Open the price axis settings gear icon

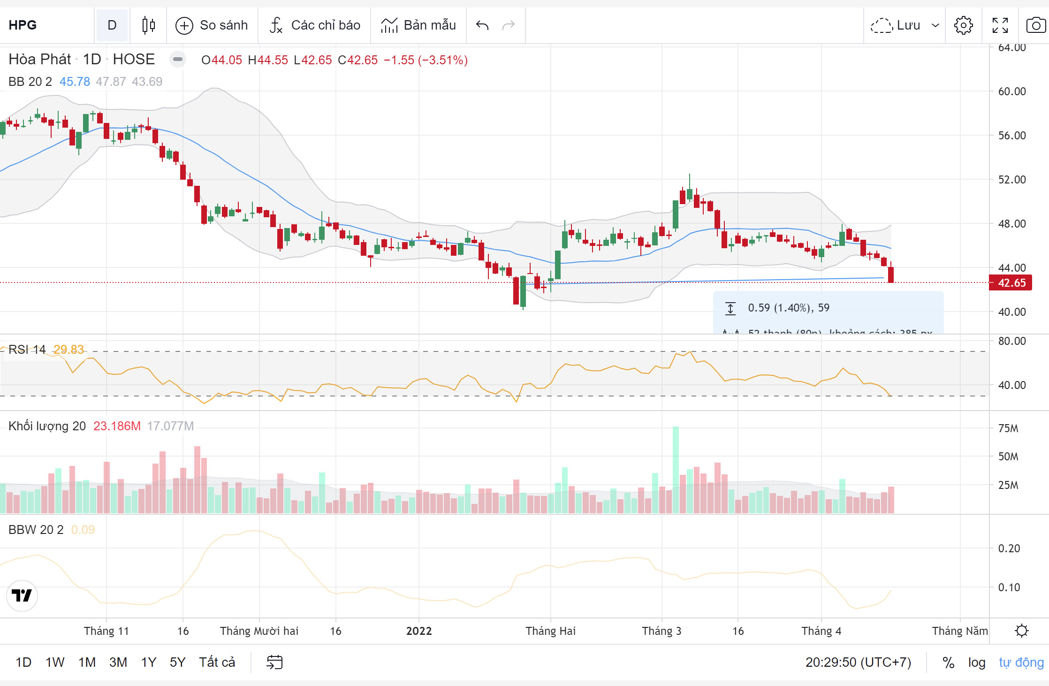pos(1021,631)
